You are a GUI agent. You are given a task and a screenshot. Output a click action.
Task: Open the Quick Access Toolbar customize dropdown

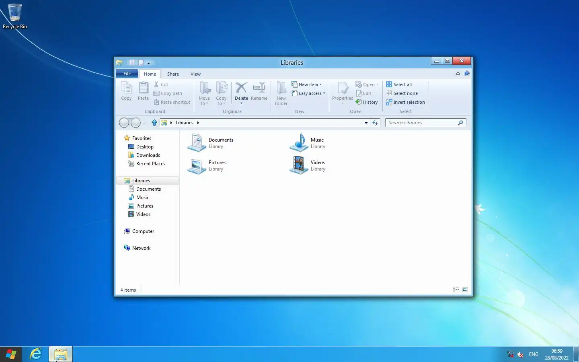point(148,63)
